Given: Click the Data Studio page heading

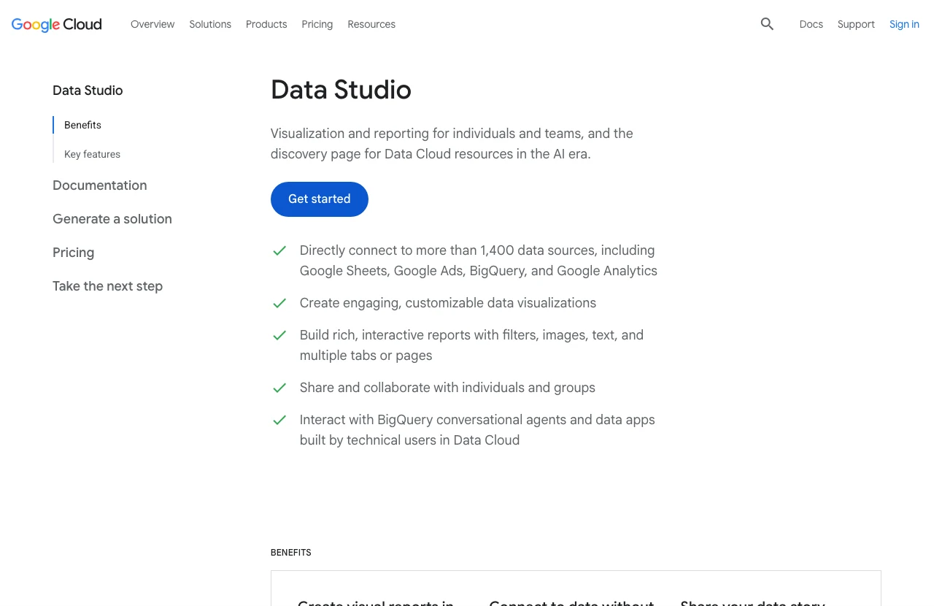Looking at the screenshot, I should (x=341, y=90).
